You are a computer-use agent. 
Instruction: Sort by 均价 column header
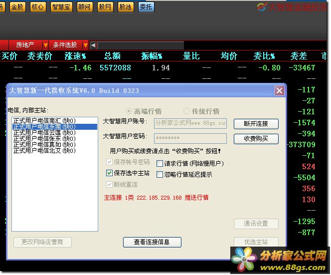click(229, 56)
